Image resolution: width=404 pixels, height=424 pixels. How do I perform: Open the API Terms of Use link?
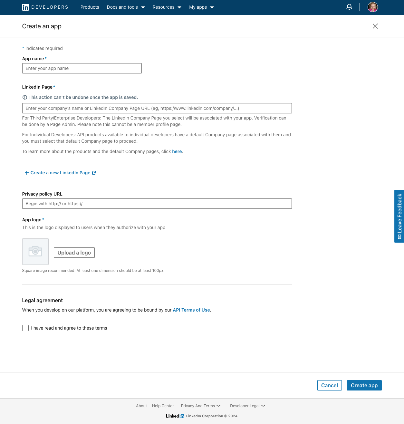[x=191, y=310]
